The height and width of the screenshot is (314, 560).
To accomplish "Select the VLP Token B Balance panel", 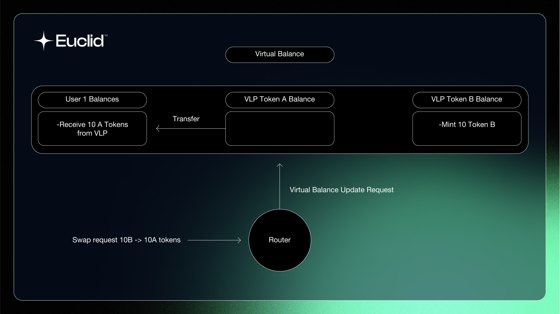I will 466,99.
